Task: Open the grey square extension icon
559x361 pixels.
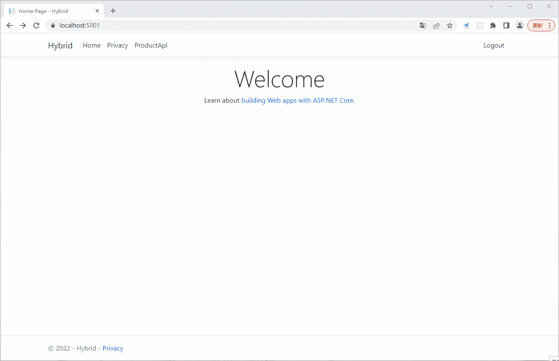Action: tap(480, 25)
